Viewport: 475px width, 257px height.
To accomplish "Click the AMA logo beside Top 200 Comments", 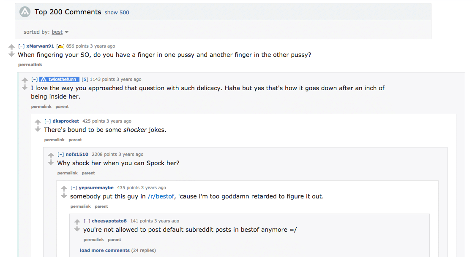I will click(x=25, y=12).
